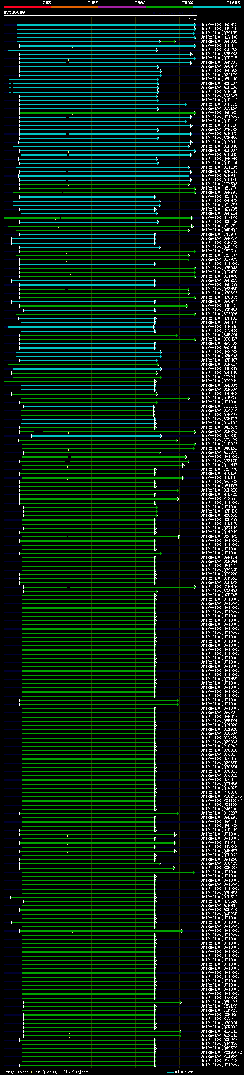Click the red ~20% identity legend segment
This screenshot has height=1075, width=244.
coord(27,7)
